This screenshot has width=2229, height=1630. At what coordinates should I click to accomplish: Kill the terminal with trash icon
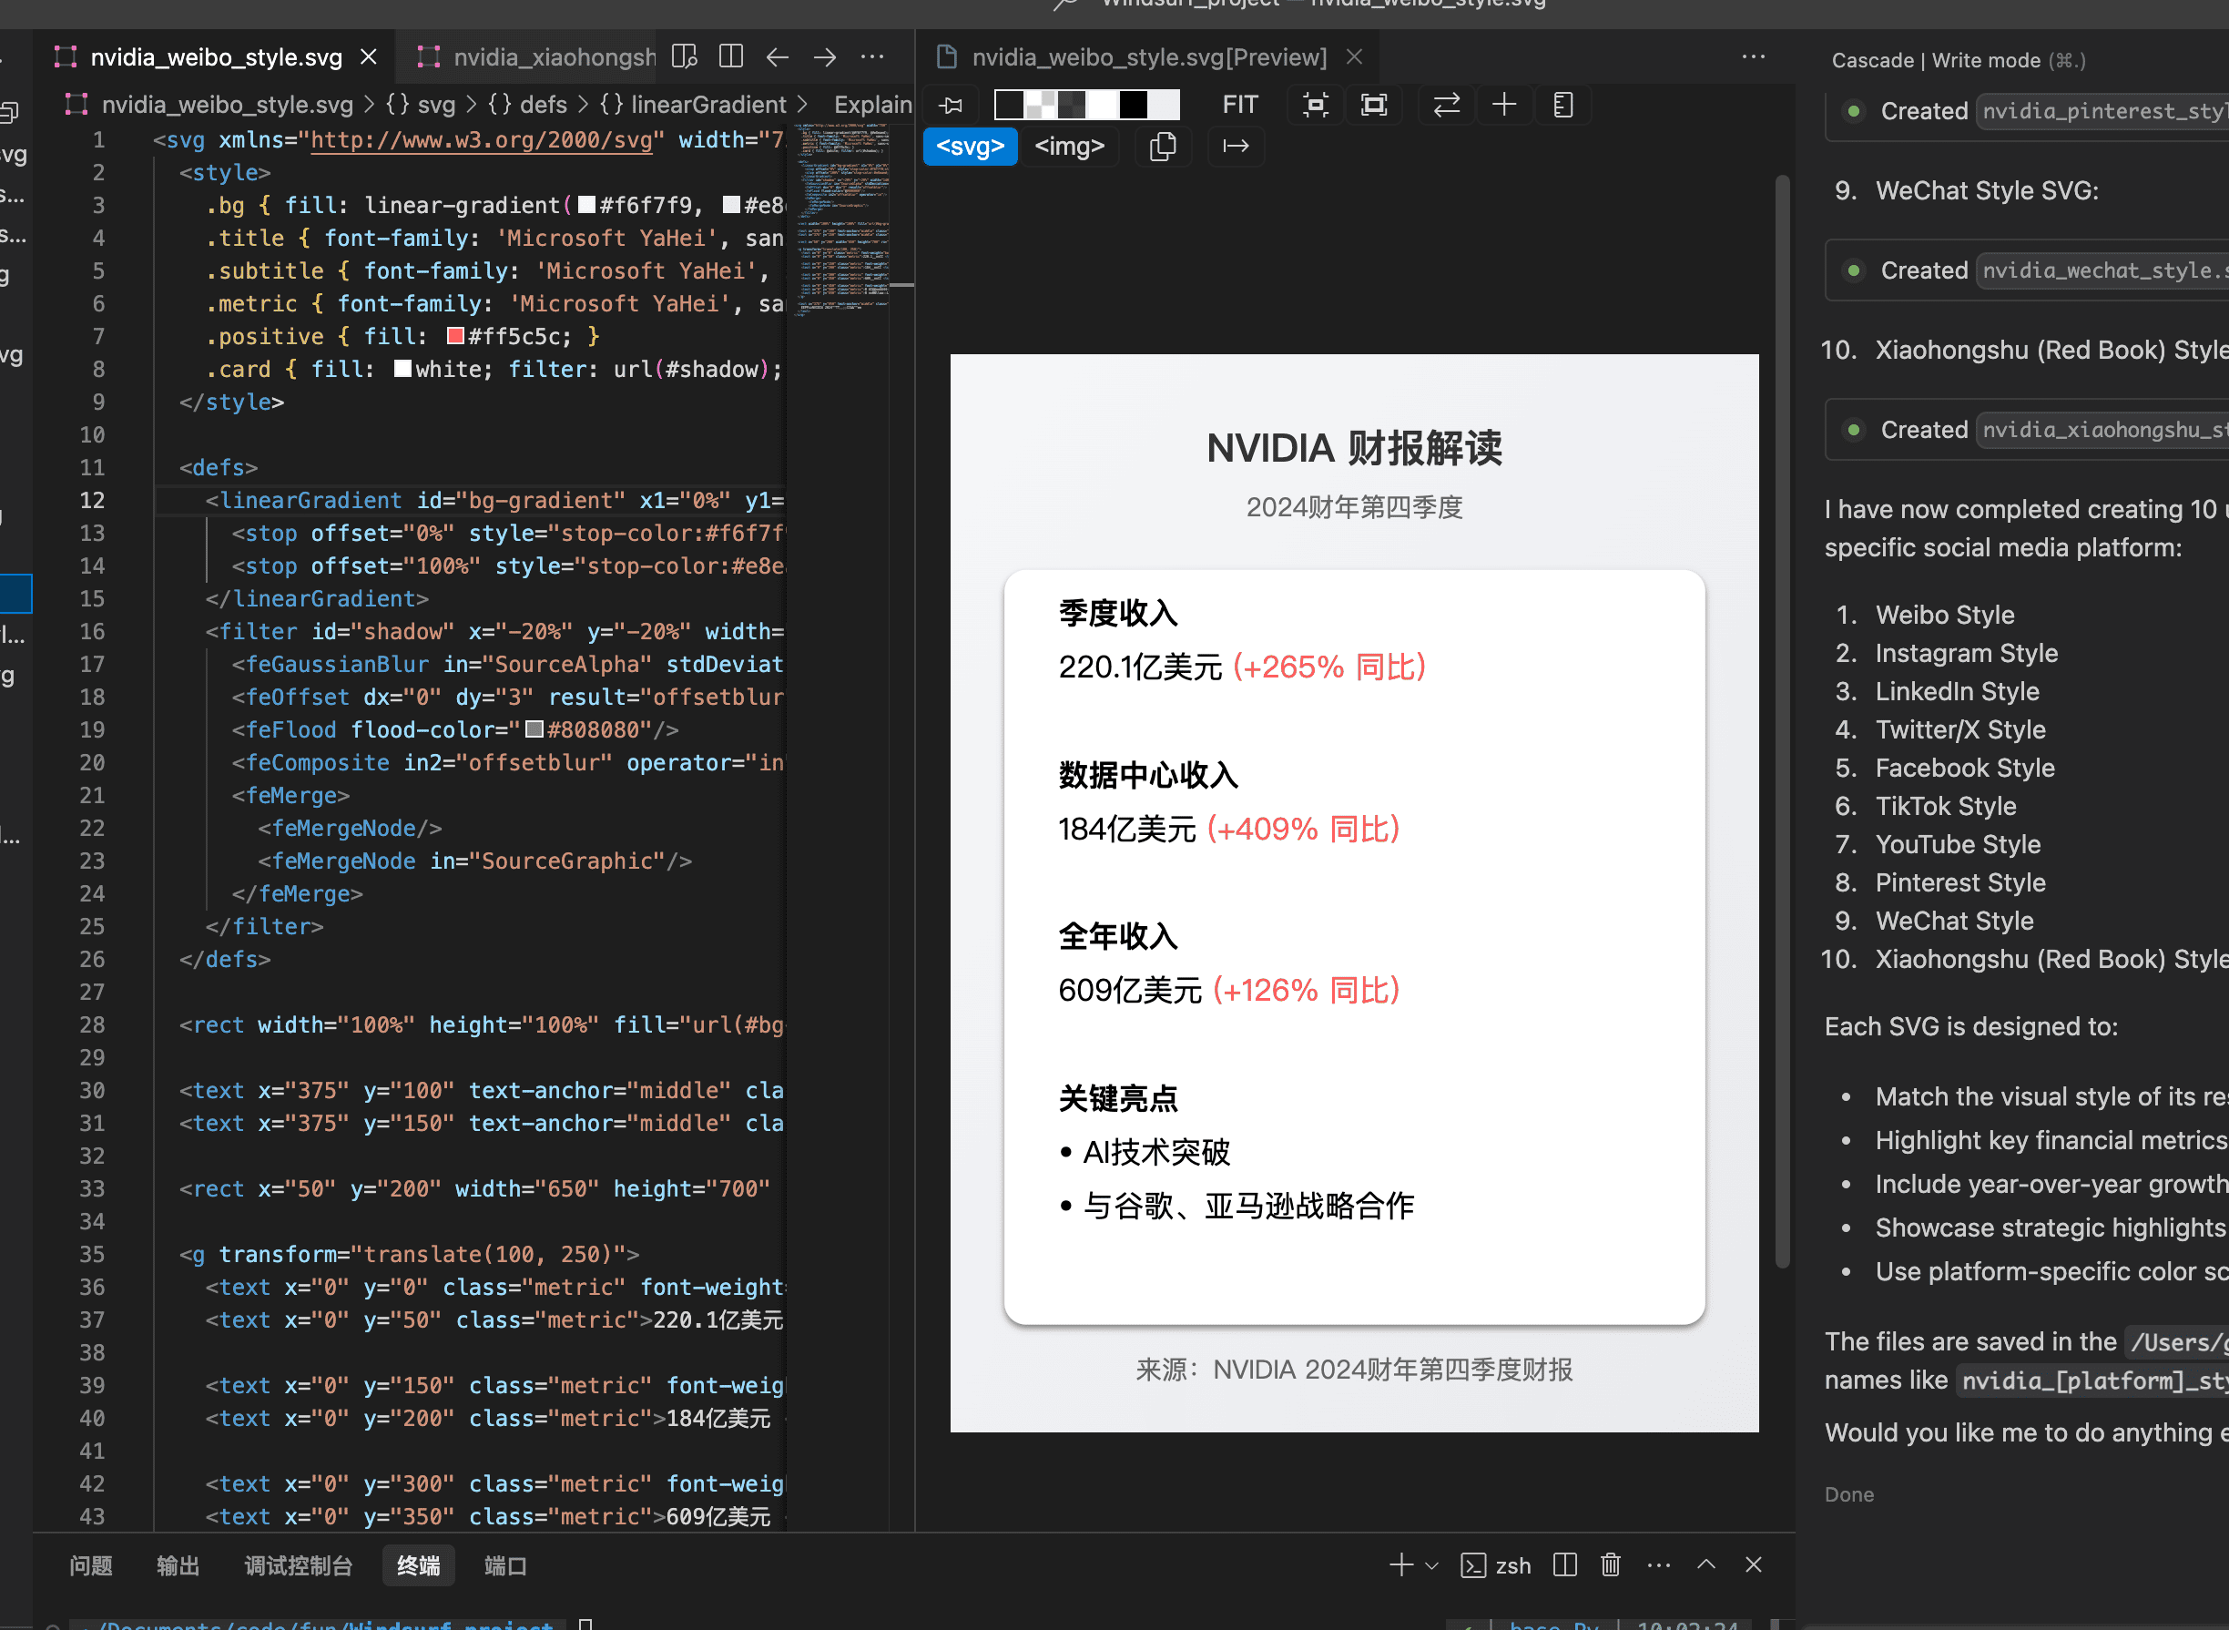pos(1611,1564)
